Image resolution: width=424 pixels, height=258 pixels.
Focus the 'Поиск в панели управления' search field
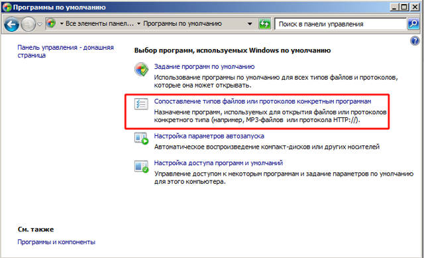pyautogui.click(x=341, y=24)
